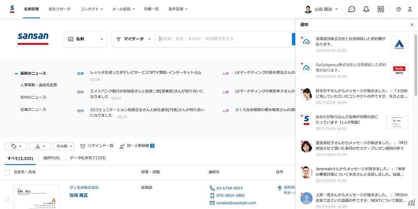
Task: Open 豊富真紀子 message notification text
Action: [x=362, y=146]
